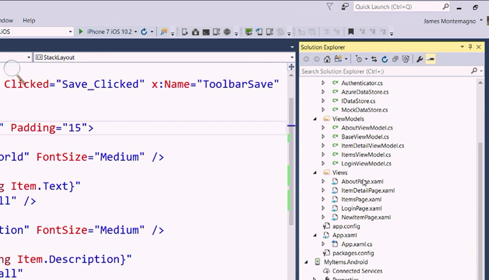Open the notifications filter flag icon
489x280 pixels.
coord(330,7)
